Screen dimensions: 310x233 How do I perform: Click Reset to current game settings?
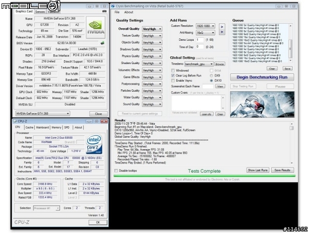pos(140,114)
